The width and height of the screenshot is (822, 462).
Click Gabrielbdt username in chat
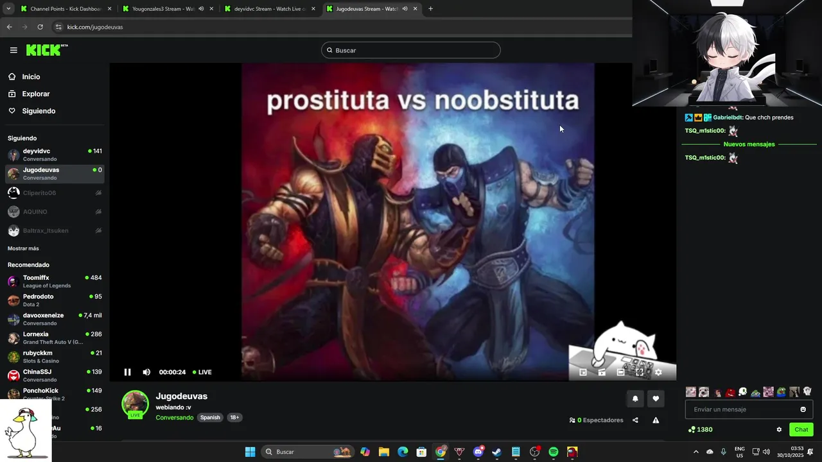tap(728, 117)
